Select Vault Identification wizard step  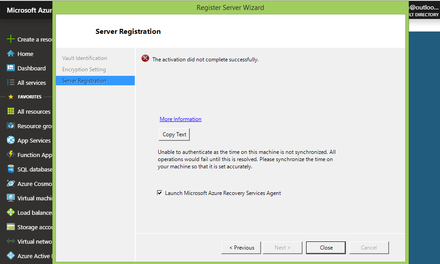click(x=84, y=58)
